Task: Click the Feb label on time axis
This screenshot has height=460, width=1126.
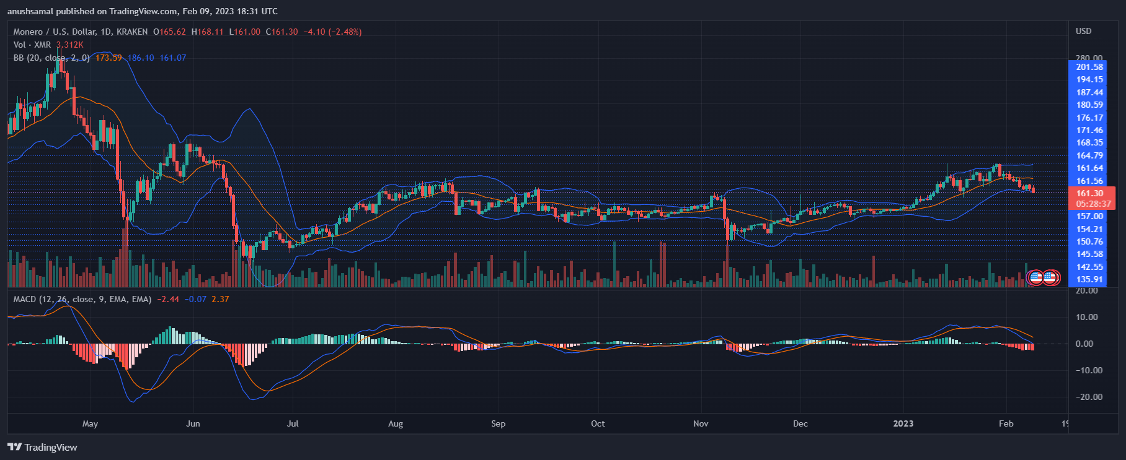Action: click(1006, 423)
